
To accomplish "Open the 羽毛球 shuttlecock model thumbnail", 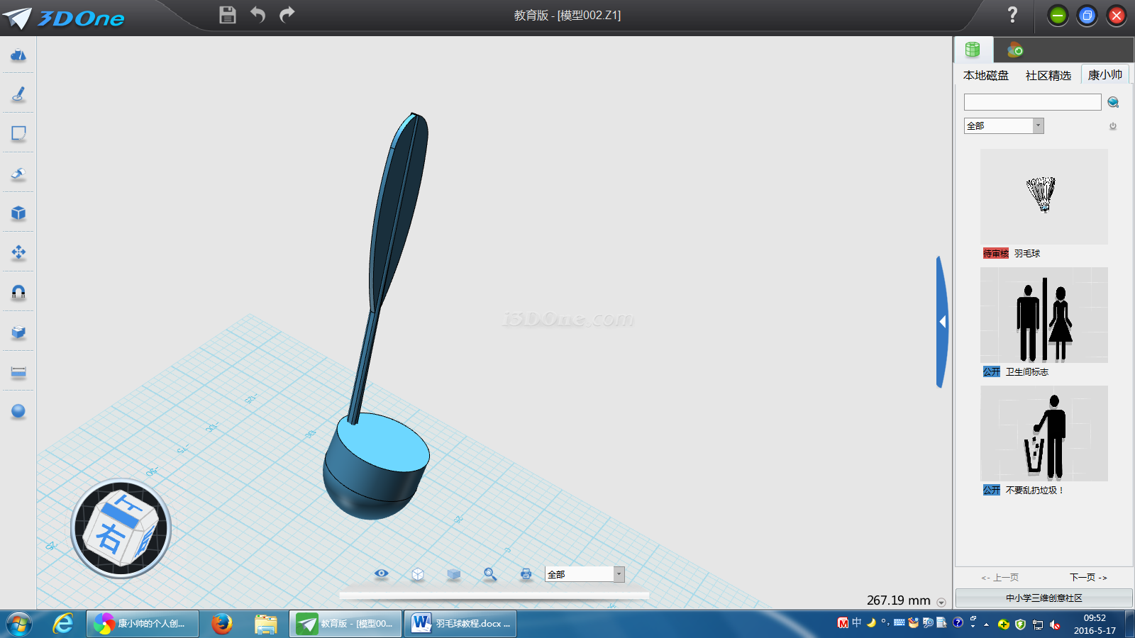I will (x=1043, y=196).
